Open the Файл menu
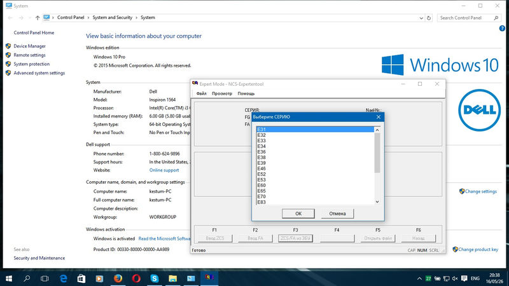The height and width of the screenshot is (286, 509). [201, 93]
